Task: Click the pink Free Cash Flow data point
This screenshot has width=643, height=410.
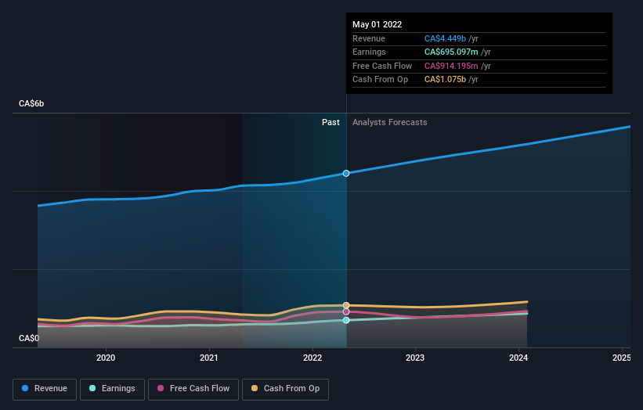Action: pyautogui.click(x=346, y=311)
